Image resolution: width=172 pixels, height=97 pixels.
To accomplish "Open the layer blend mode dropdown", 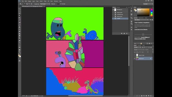I will (x=139, y=50).
